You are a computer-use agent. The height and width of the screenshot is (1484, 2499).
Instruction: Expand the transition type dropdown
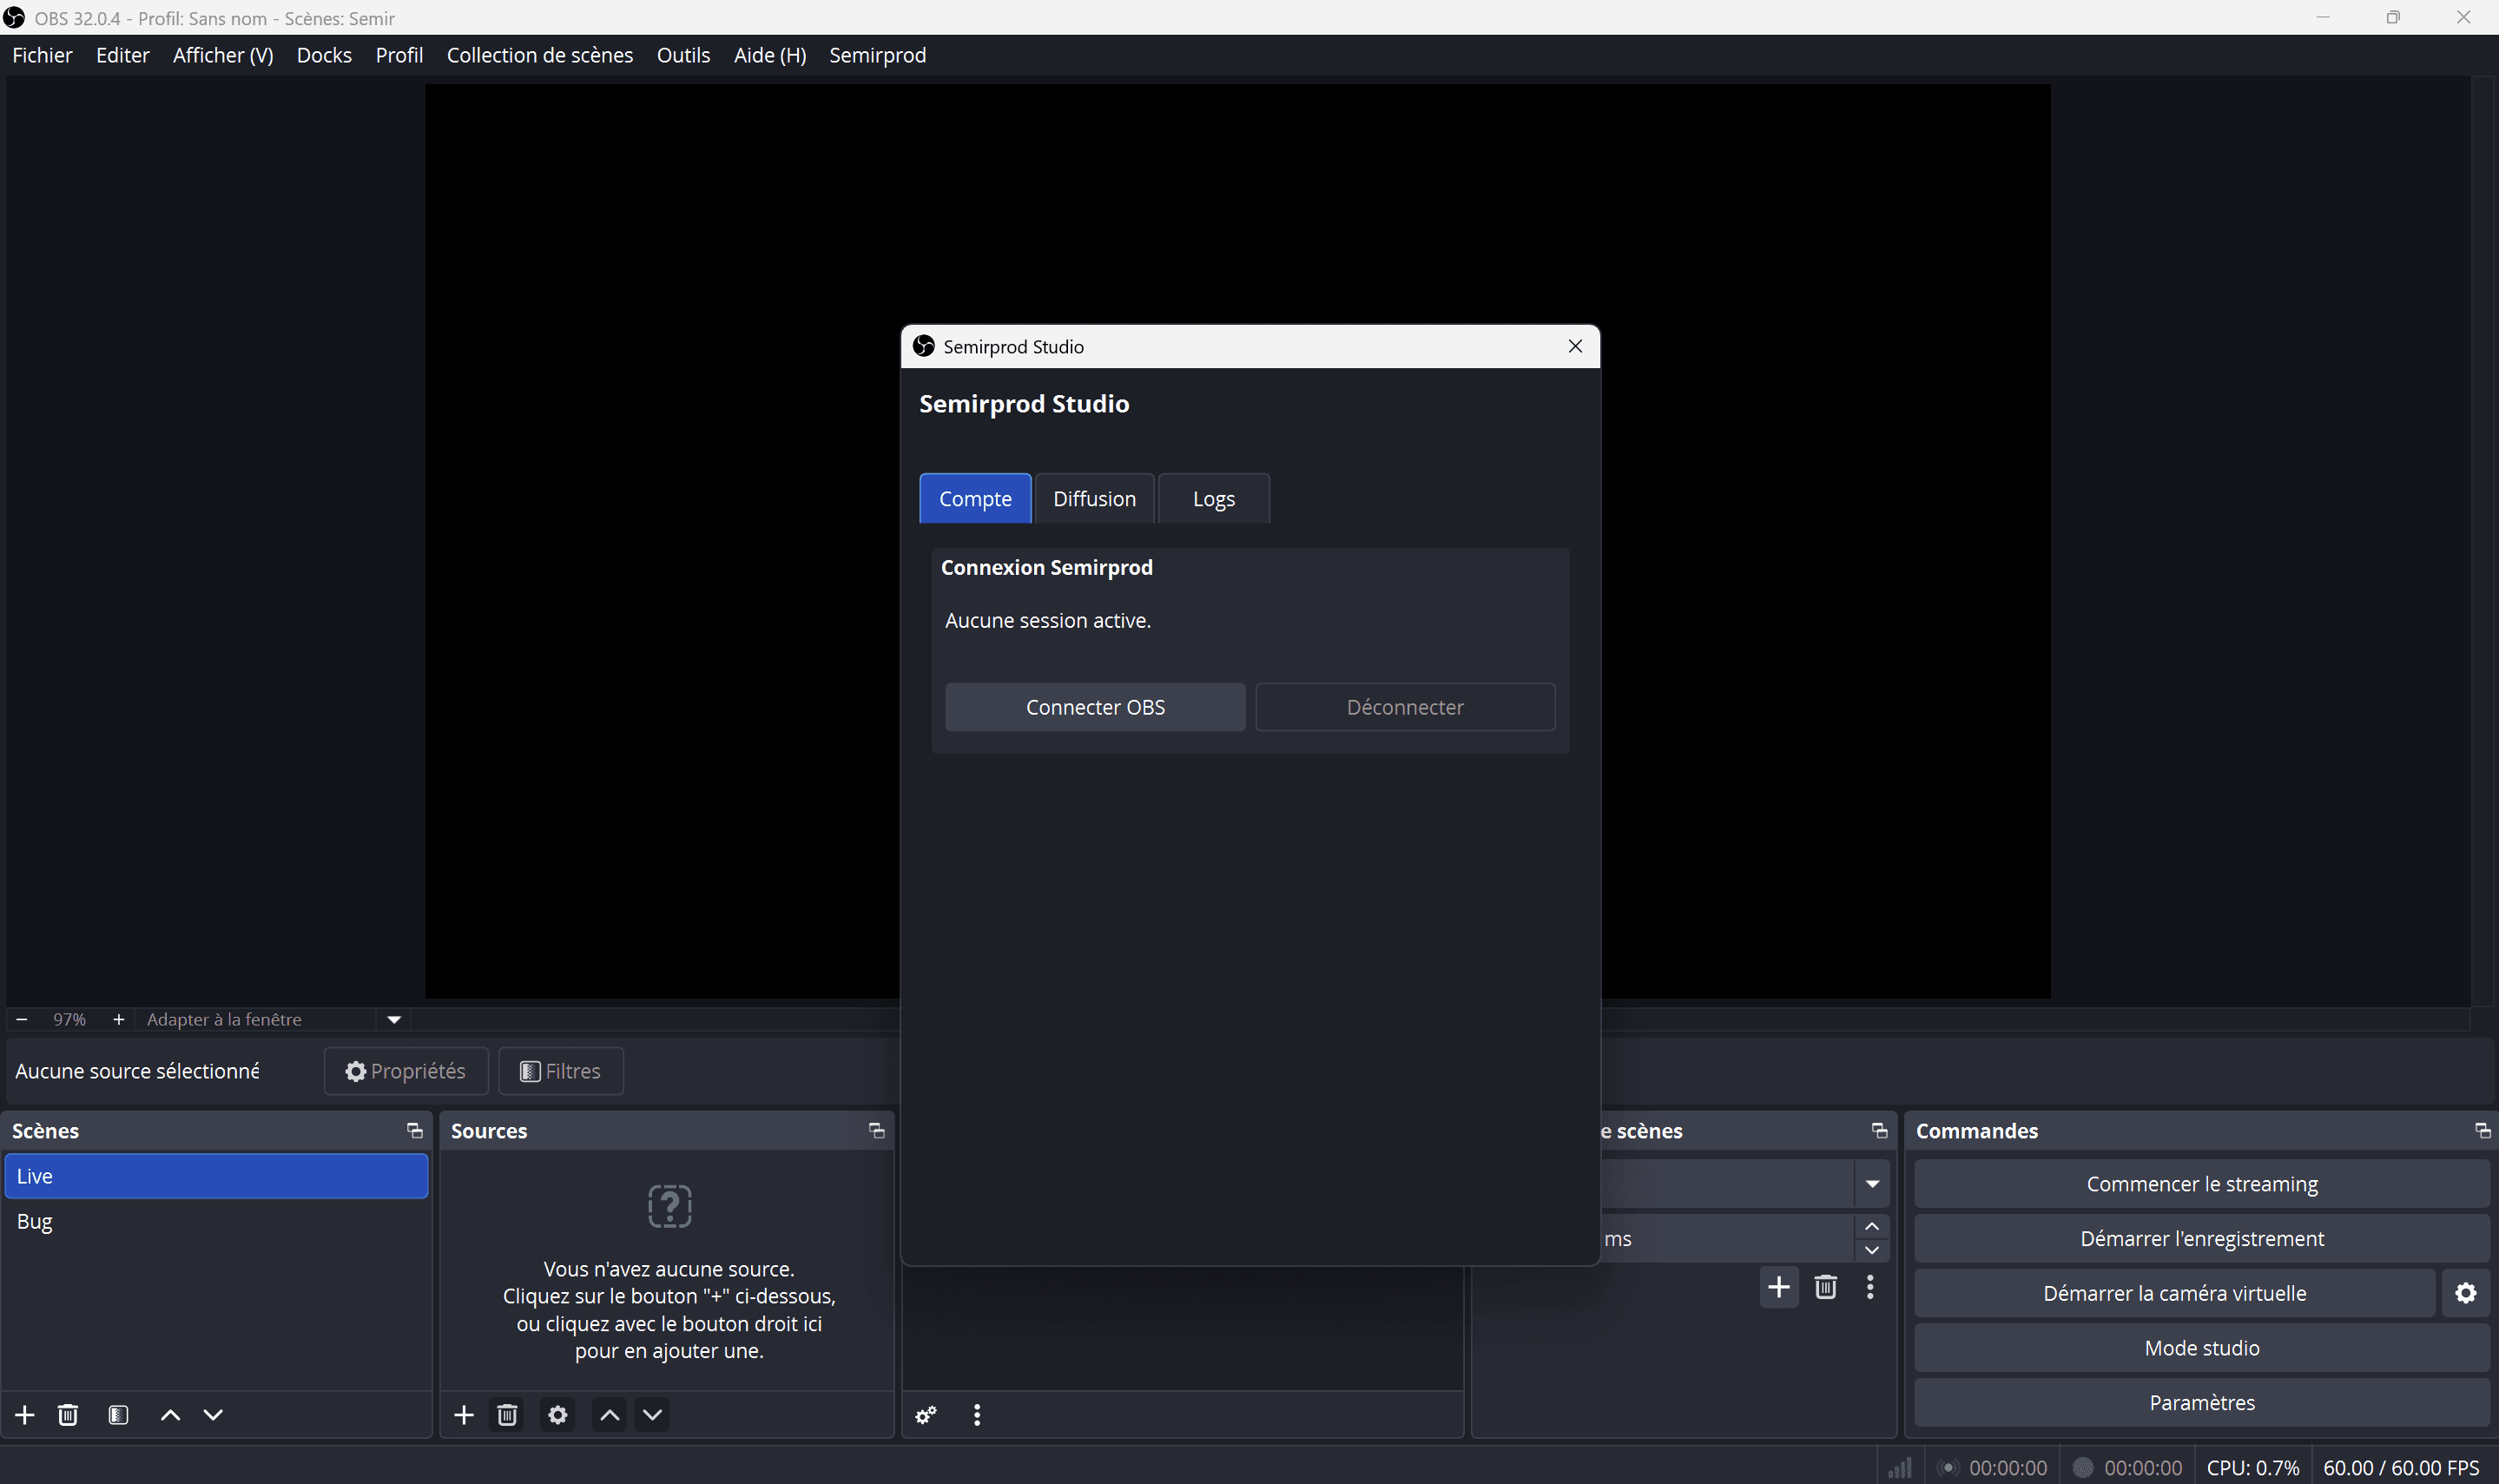click(x=1872, y=1183)
